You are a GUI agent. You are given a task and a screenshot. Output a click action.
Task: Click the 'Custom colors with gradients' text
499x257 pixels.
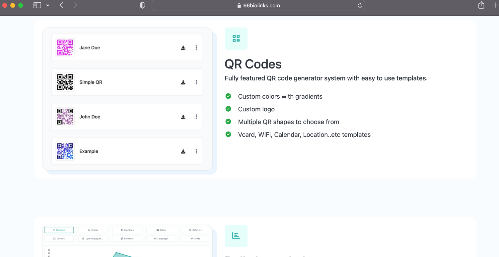tap(280, 96)
